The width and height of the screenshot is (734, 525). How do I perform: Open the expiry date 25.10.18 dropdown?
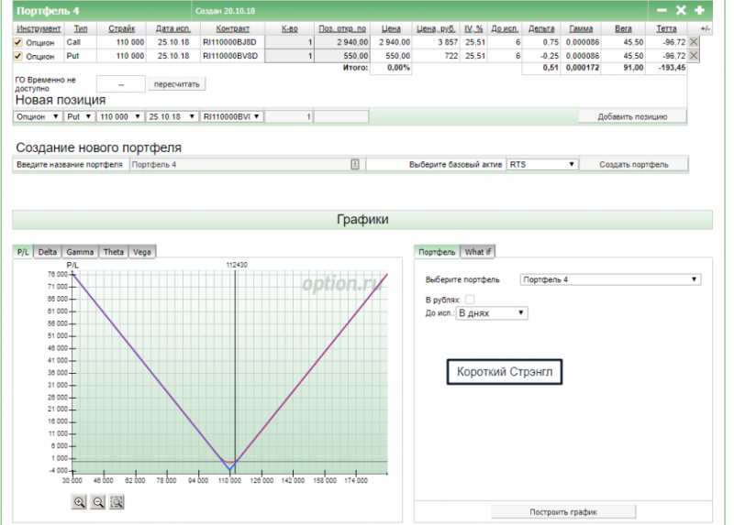tap(172, 116)
